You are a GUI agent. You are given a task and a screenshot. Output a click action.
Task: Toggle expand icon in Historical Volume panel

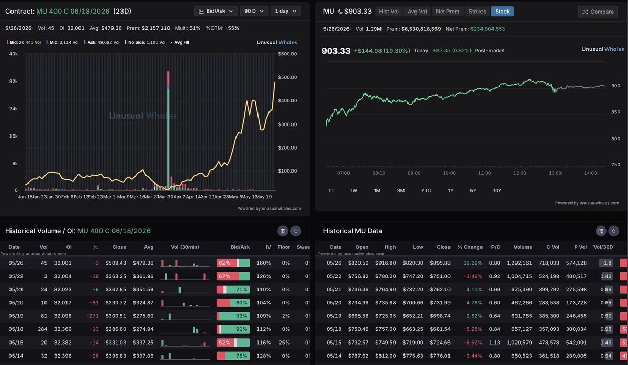point(296,231)
